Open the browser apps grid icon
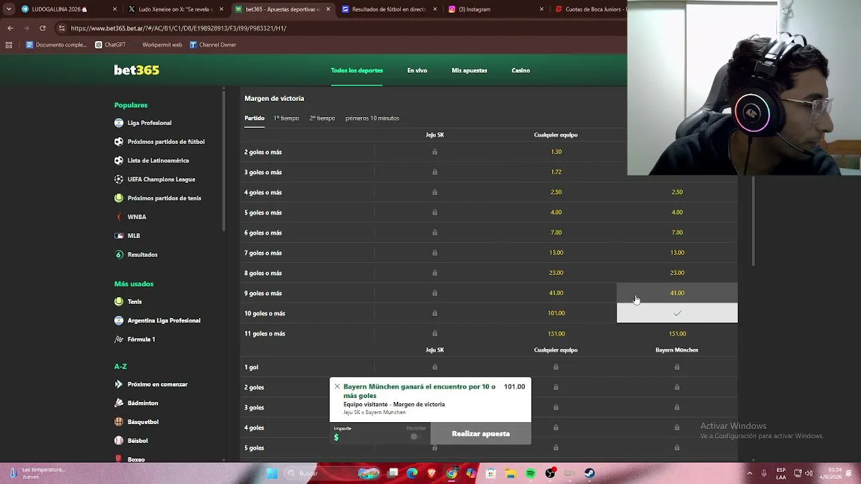Image resolution: width=861 pixels, height=484 pixels. [9, 45]
